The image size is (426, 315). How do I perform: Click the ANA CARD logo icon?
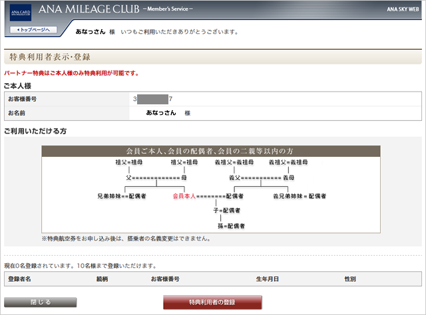(21, 13)
